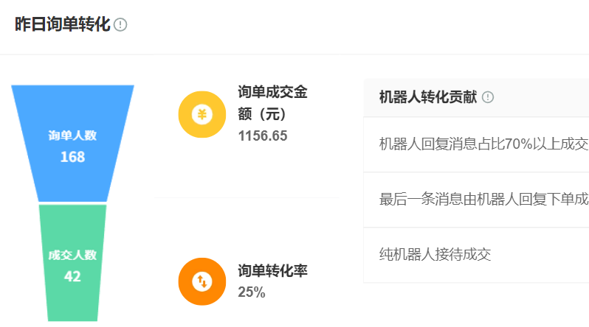
Task: Select row 机器人回复消息占比70%以上成交
Action: (x=476, y=144)
